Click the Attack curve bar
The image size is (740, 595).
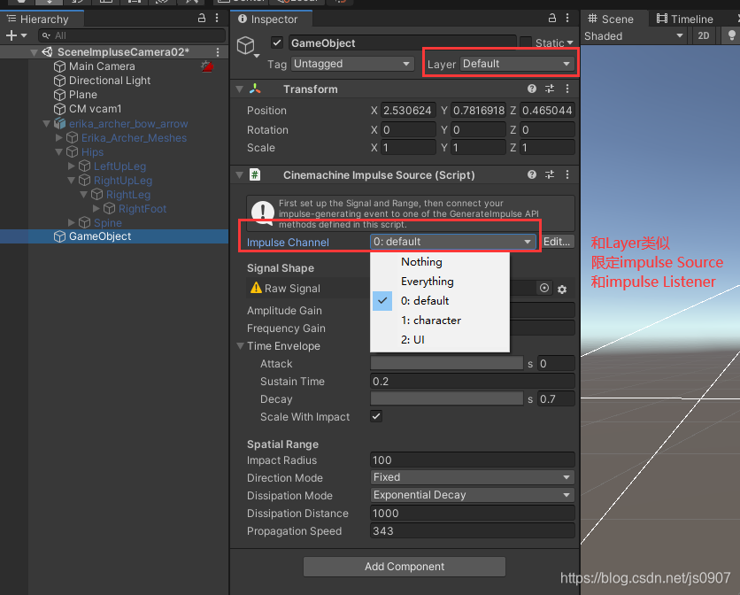(x=447, y=363)
